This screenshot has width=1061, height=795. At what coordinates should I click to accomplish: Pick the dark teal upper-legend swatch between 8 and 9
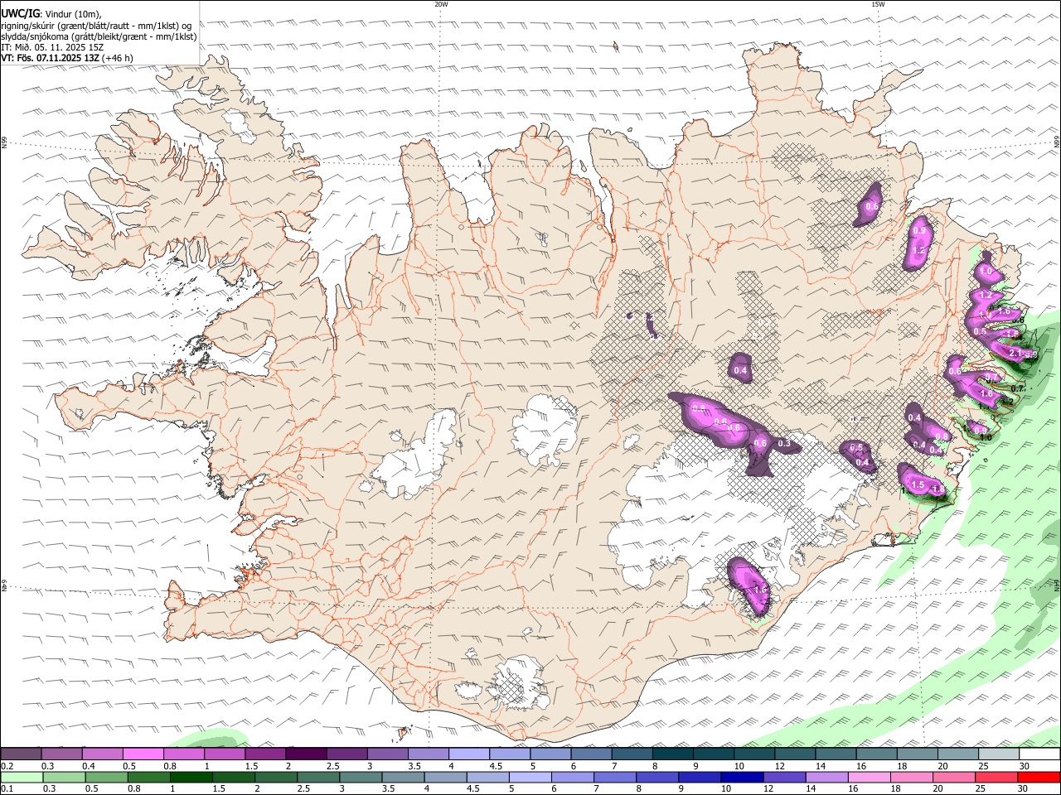click(671, 754)
